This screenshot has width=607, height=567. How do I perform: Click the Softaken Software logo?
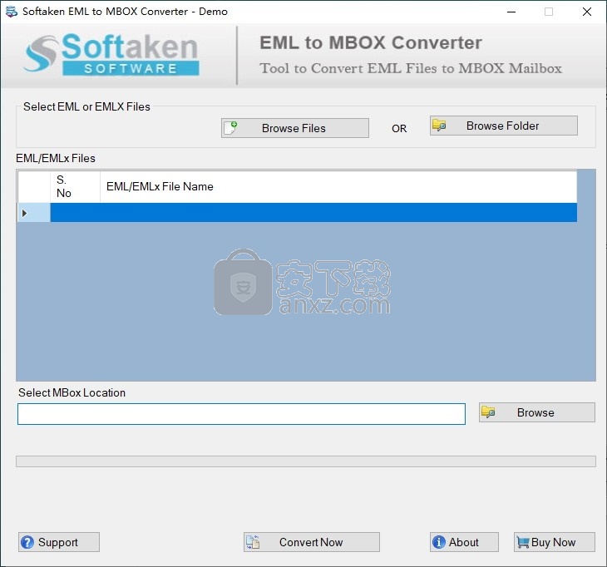111,54
